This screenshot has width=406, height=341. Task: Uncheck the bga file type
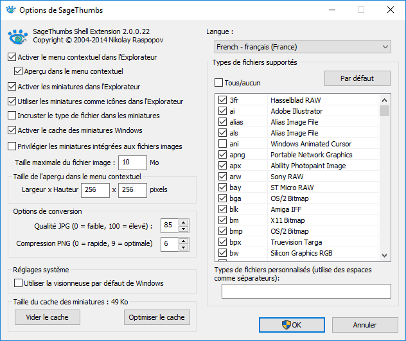[x=222, y=198]
